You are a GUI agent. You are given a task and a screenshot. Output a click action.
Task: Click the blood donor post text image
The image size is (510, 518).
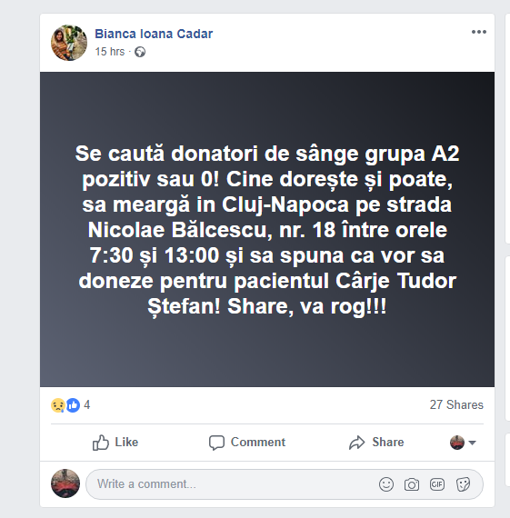tap(267, 229)
